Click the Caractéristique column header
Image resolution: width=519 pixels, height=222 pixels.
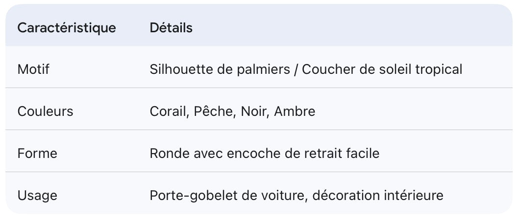click(67, 28)
